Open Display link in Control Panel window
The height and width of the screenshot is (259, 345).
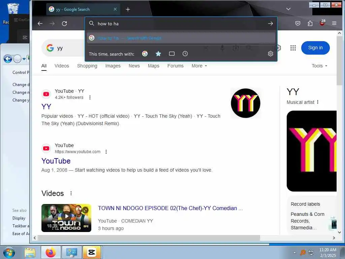[19, 218]
